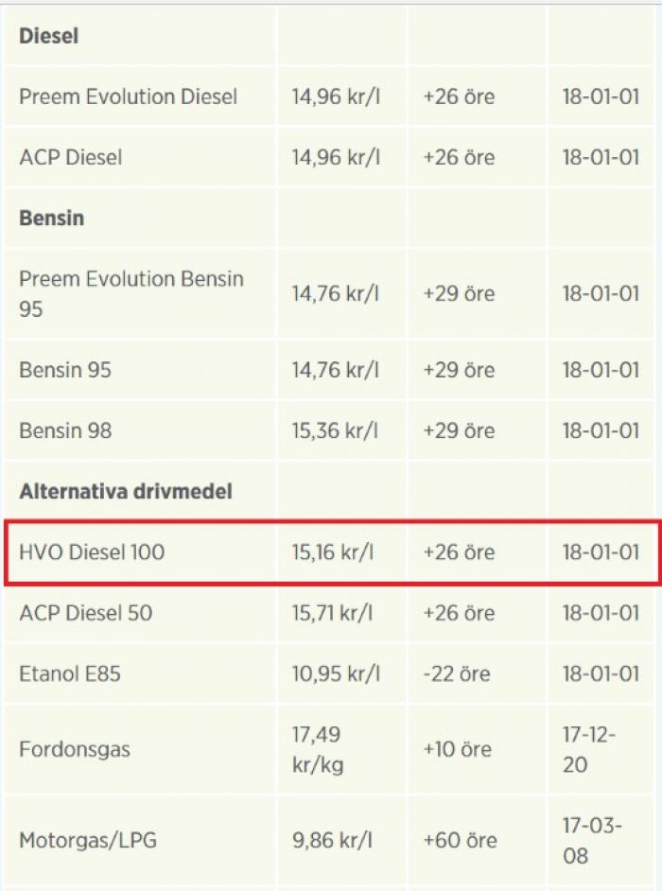The image size is (662, 891).
Task: Click the Fordonsgas row label
Action: [75, 749]
